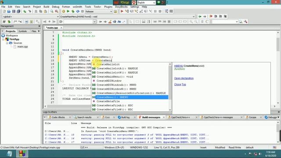Switch to the Files tab in Management
The width and height of the screenshot is (281, 158).
[34, 31]
